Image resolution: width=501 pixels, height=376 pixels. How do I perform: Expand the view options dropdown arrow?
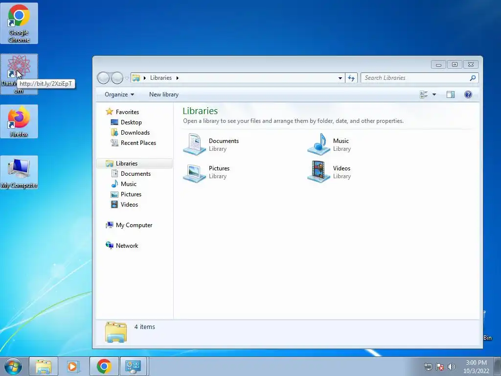434,94
